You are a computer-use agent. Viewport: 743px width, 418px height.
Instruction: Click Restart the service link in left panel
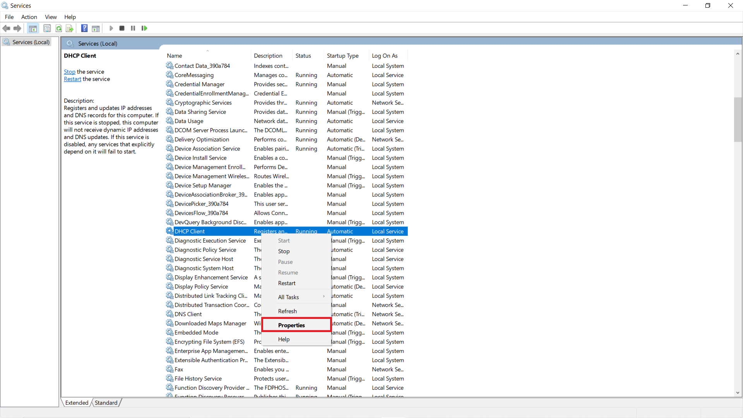click(x=72, y=79)
